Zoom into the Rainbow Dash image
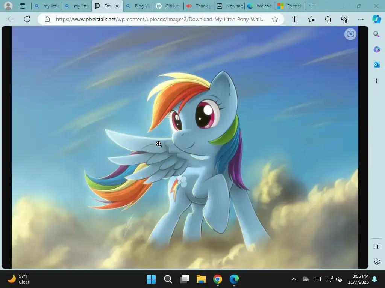 185,147
